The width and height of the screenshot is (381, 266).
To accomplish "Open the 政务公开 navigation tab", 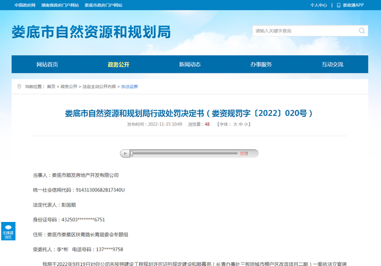I will click(119, 64).
